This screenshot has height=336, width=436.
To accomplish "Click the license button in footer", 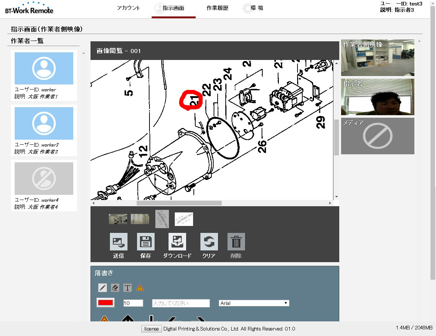I will (x=151, y=329).
